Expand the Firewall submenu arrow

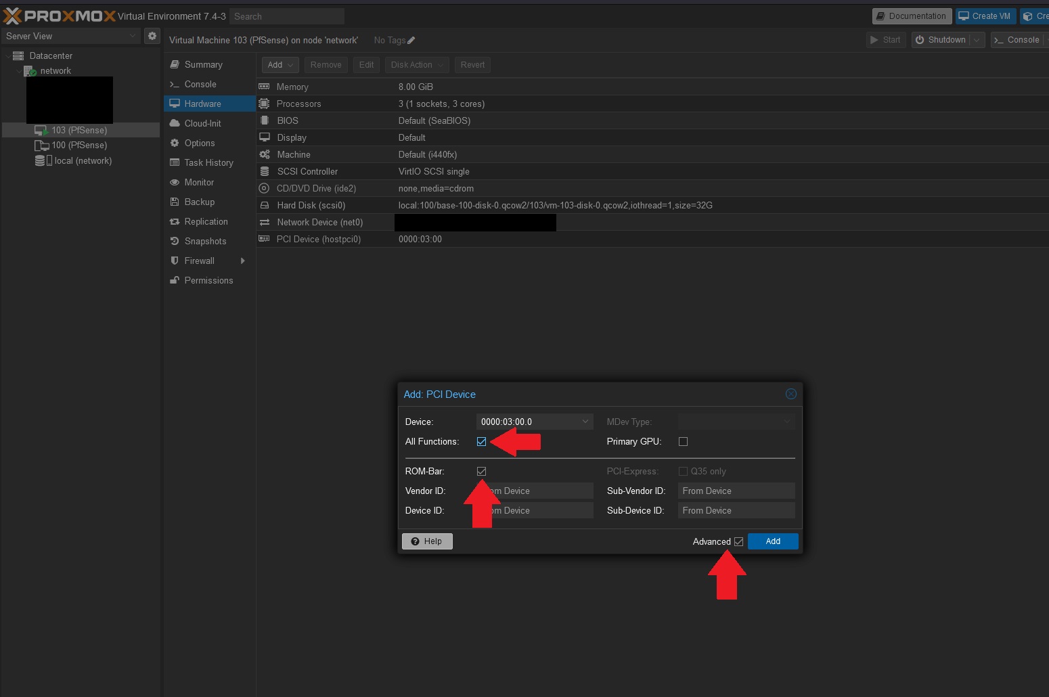click(242, 261)
